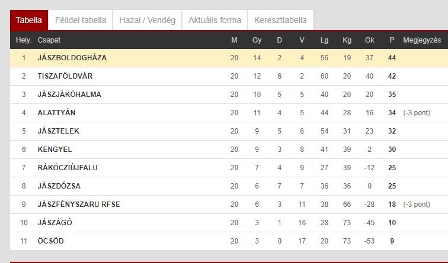Open the JÁSZDÓZSA team entry
Image resolution: width=448 pixels, height=263 pixels.
(59, 186)
